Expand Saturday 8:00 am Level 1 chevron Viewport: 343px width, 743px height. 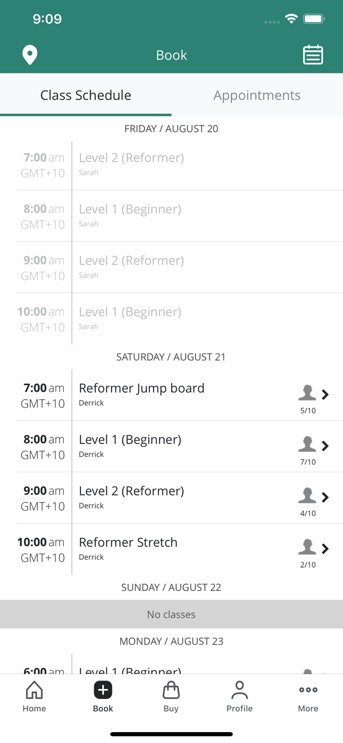click(x=325, y=446)
